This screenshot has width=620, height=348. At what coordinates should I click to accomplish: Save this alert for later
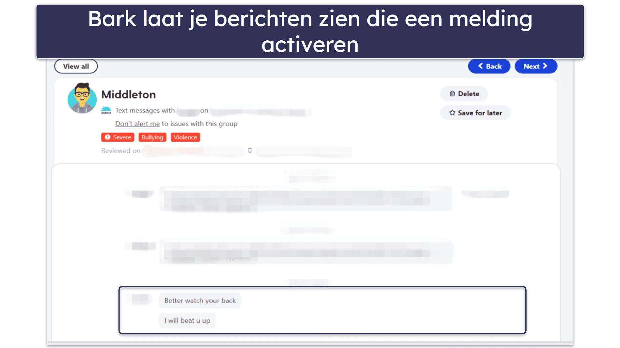pyautogui.click(x=475, y=113)
